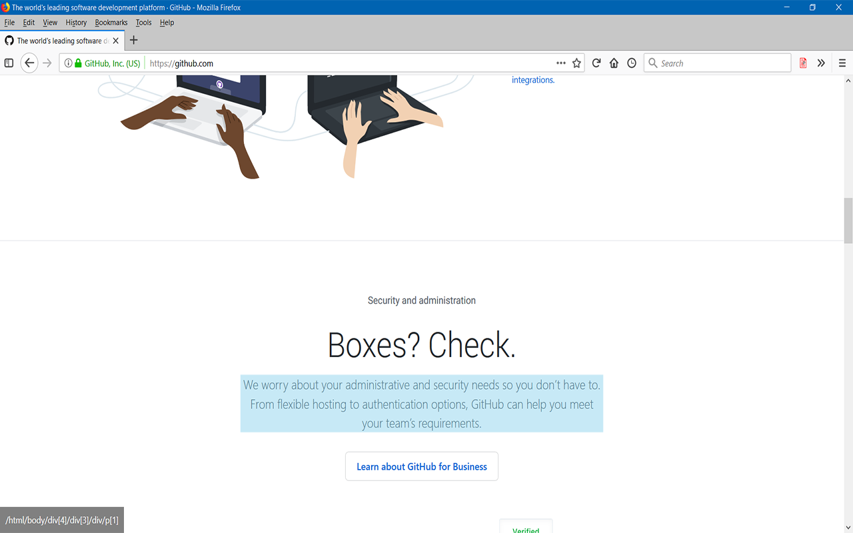The height and width of the screenshot is (533, 853).
Task: Open a new tab with the plus button
Action: 133,40
